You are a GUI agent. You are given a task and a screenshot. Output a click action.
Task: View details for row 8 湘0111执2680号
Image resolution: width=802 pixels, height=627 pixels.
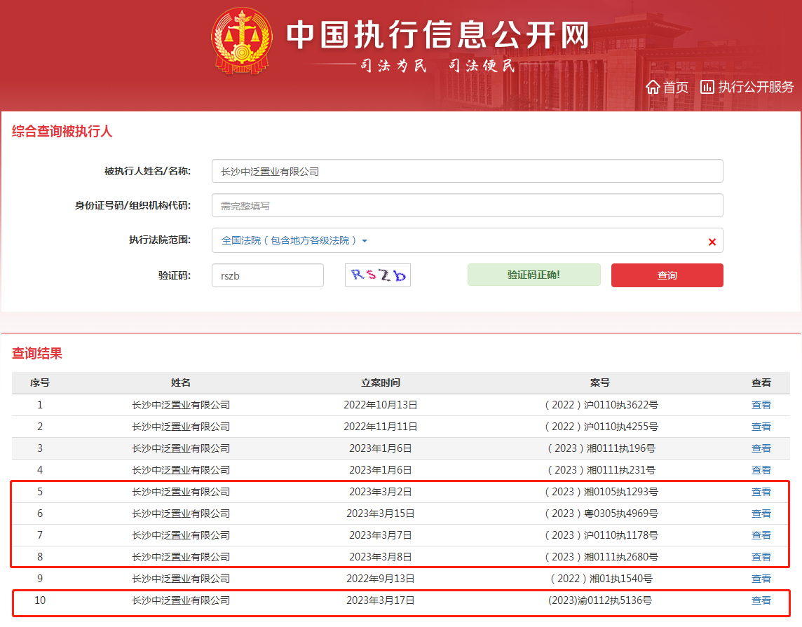[761, 557]
